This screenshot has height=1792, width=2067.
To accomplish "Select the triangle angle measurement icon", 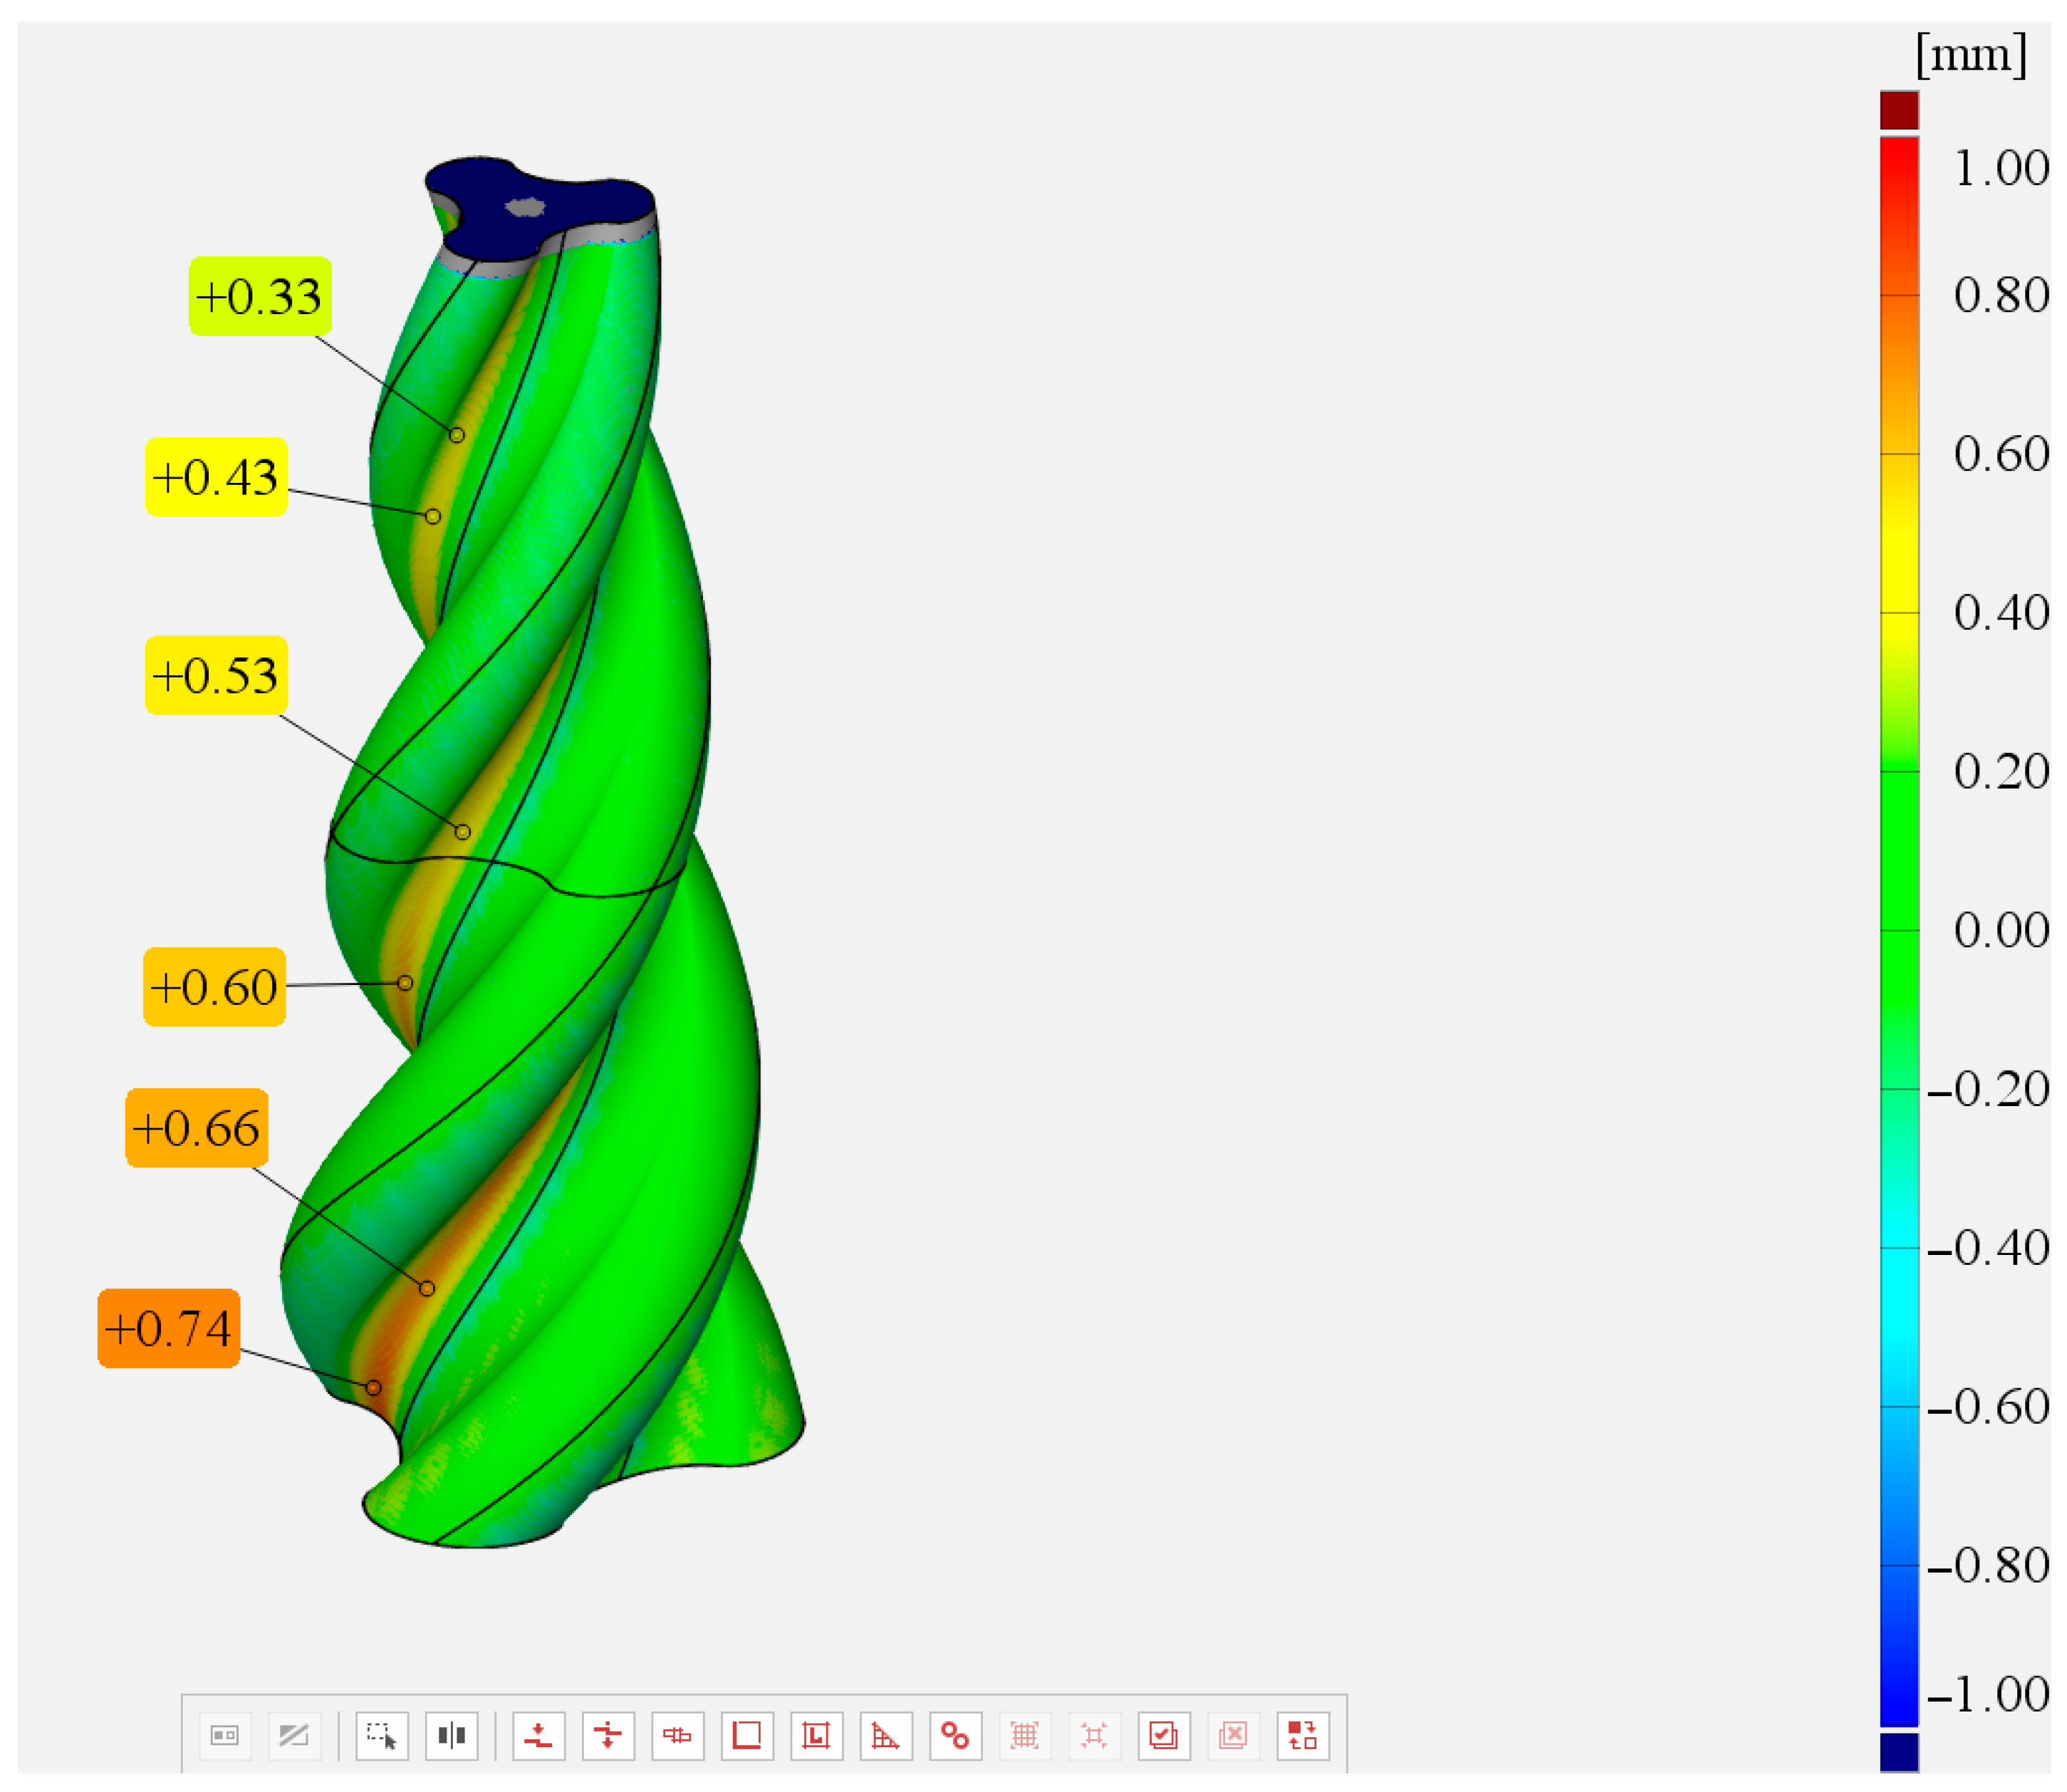I will pyautogui.click(x=886, y=1735).
